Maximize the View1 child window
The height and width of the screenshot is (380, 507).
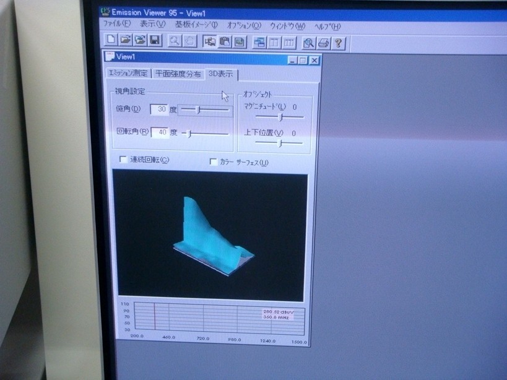tap(303, 61)
